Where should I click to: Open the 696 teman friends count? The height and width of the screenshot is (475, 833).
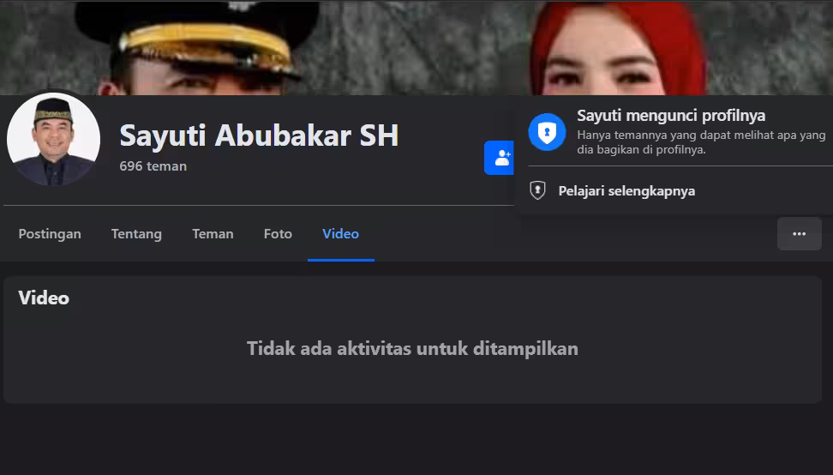153,166
